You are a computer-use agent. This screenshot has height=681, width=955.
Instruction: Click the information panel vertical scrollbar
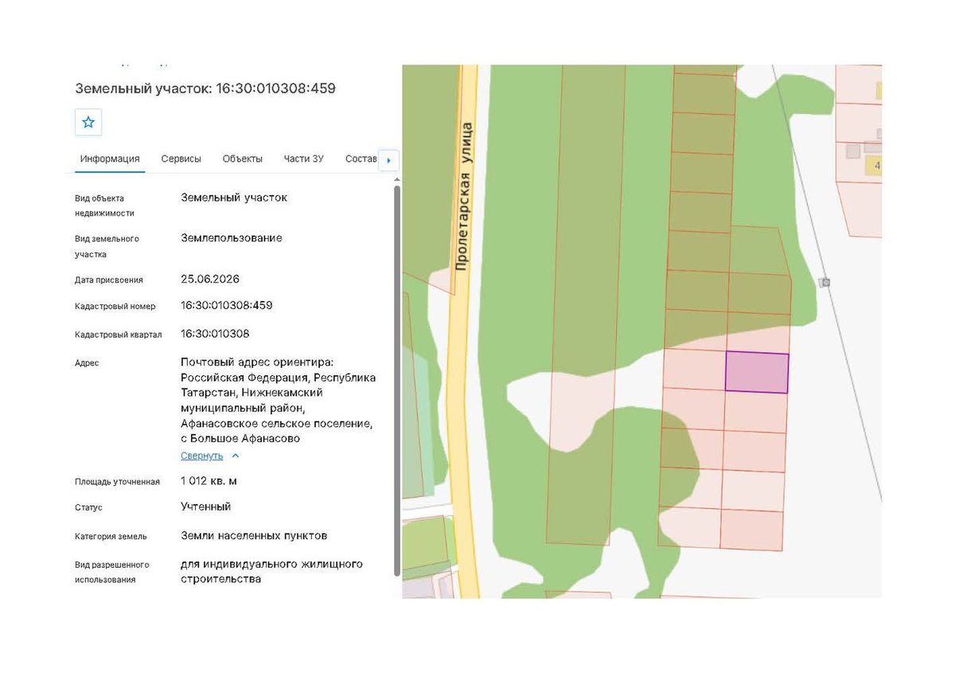click(x=397, y=381)
